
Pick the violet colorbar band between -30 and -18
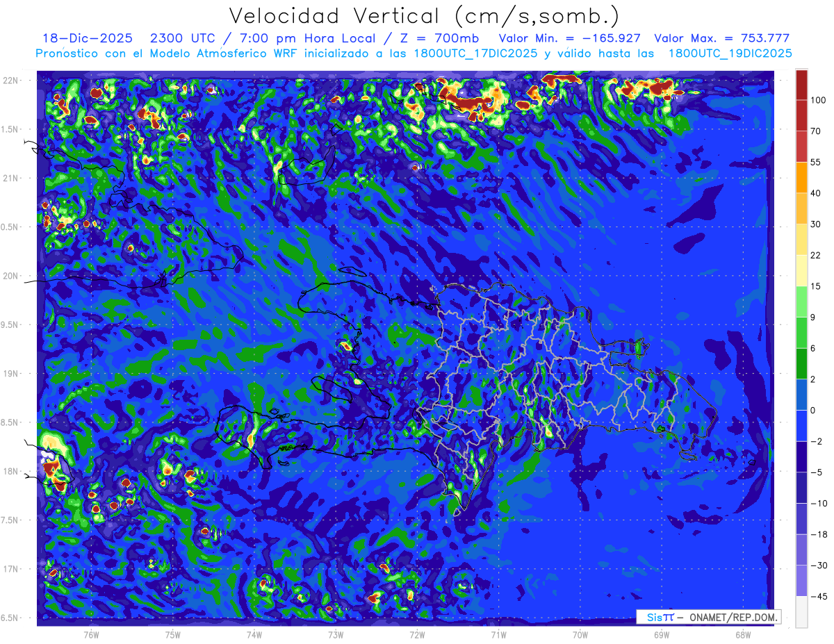point(801,549)
